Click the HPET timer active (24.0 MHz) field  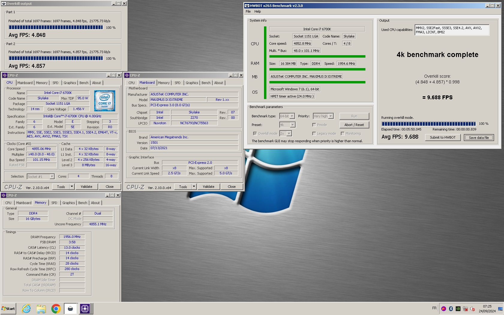point(292,96)
